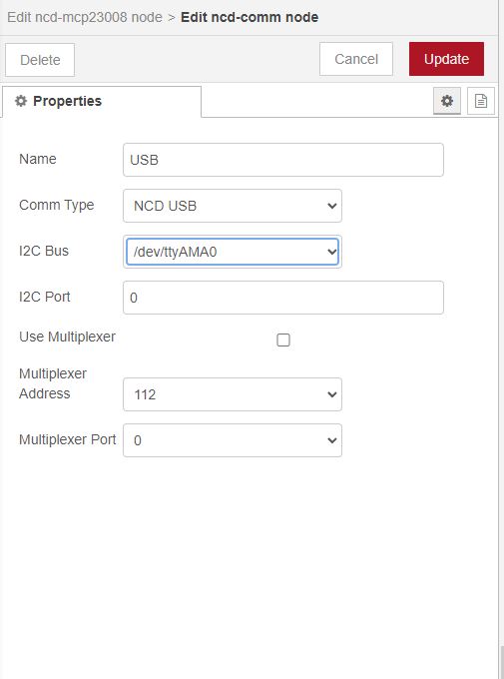Open node description document icon
504x679 pixels.
481,101
